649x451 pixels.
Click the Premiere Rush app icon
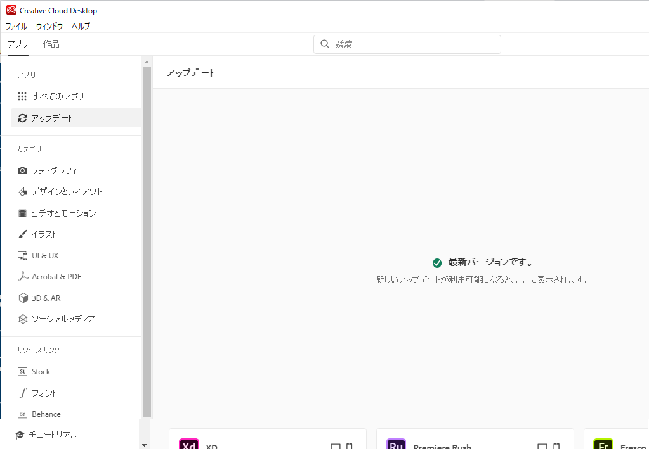(x=396, y=445)
